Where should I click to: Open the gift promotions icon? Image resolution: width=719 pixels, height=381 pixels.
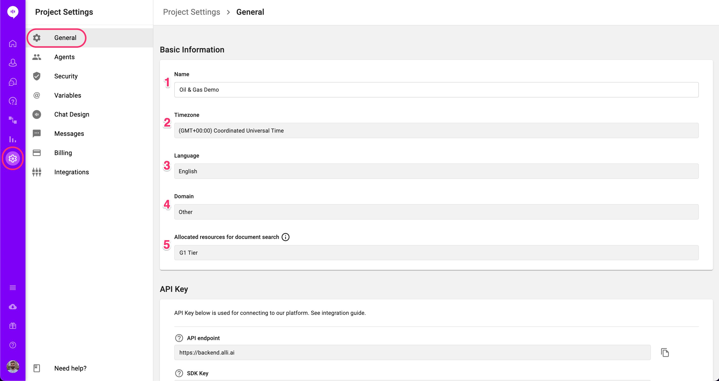point(13,326)
